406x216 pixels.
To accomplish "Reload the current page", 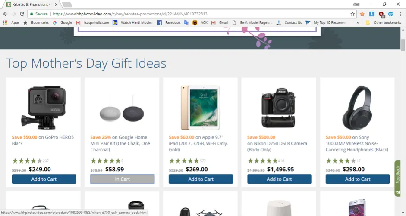I will [x=22, y=14].
